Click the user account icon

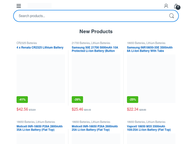pyautogui.click(x=166, y=6)
